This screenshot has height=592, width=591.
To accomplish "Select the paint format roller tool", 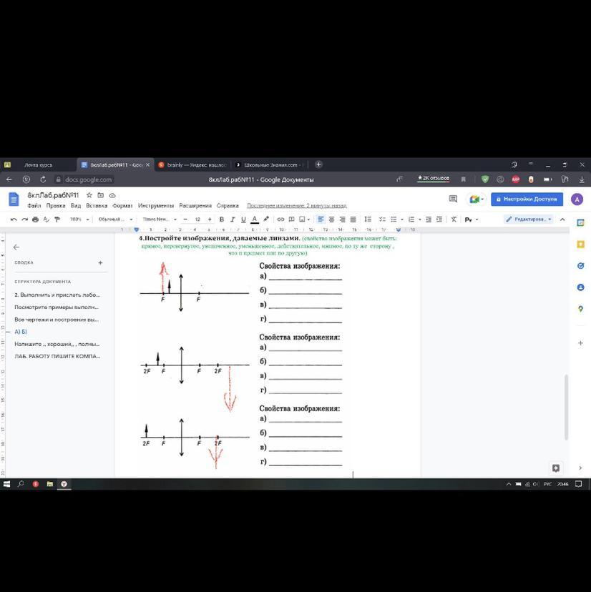I will click(57, 219).
